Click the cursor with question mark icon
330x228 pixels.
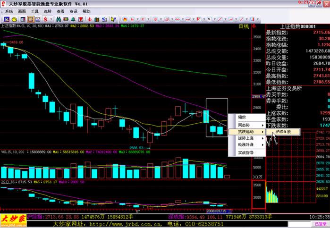point(113,19)
